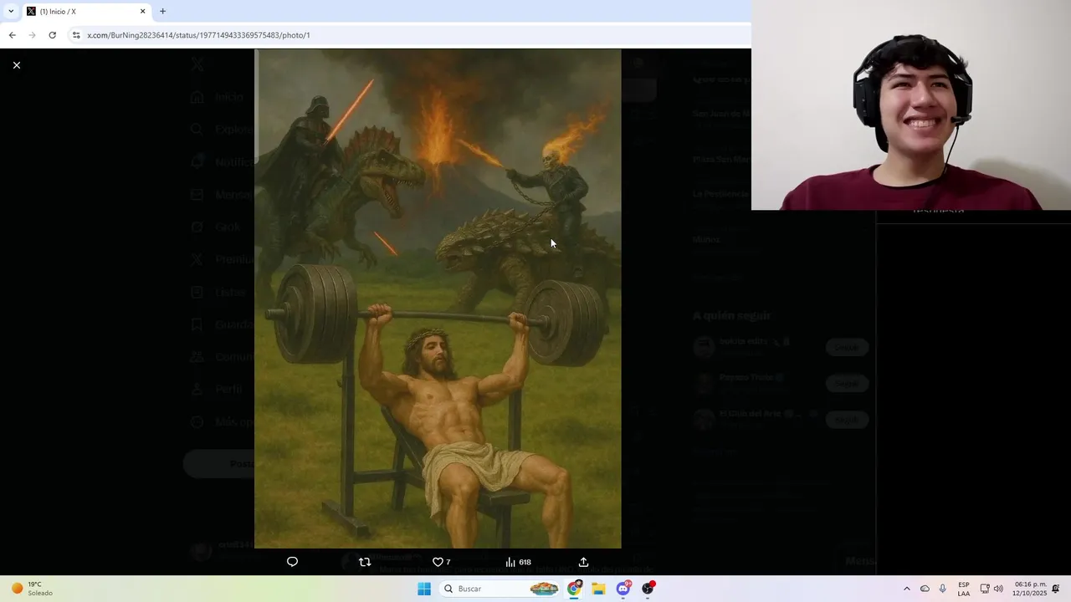Open view analytics icon showing 618
The image size is (1071, 602).
tap(518, 562)
